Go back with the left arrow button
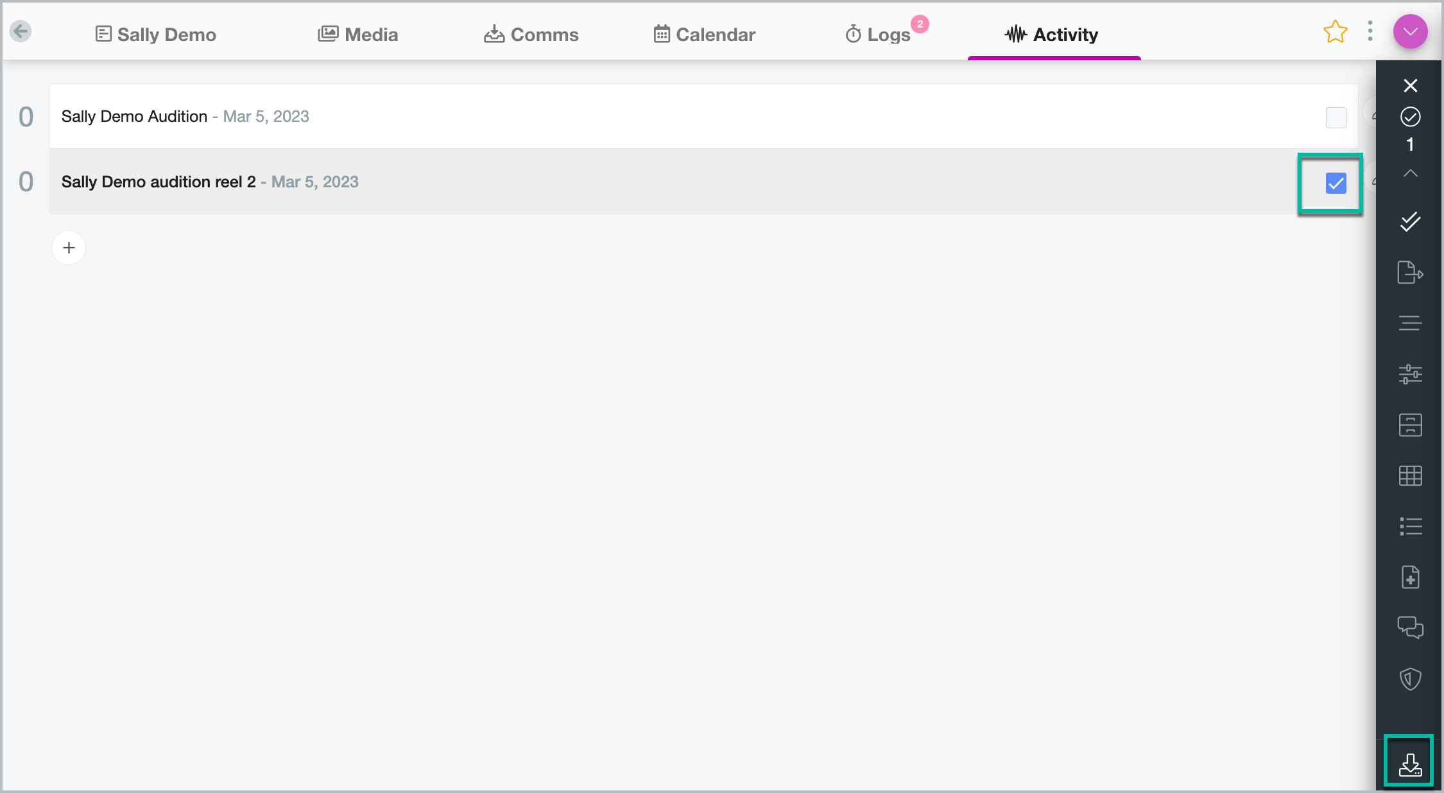The width and height of the screenshot is (1444, 793). point(21,31)
